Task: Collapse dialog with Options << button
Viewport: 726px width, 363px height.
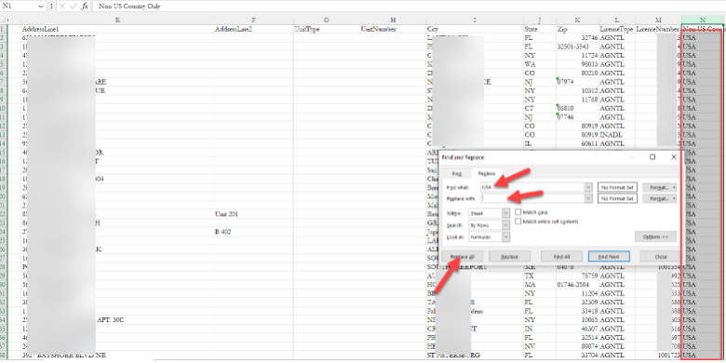Action: coord(655,236)
